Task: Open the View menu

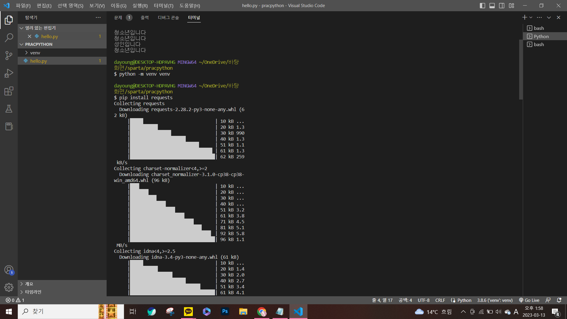Action: point(97,6)
